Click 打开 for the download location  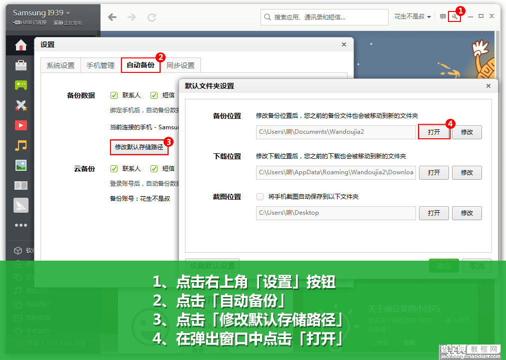pos(433,173)
